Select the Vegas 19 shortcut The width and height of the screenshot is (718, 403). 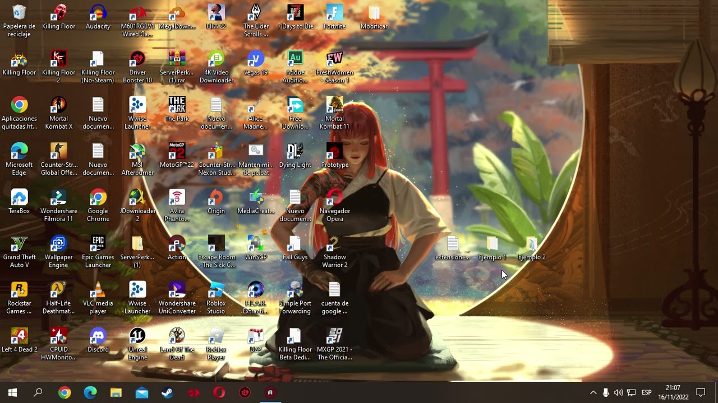256,63
